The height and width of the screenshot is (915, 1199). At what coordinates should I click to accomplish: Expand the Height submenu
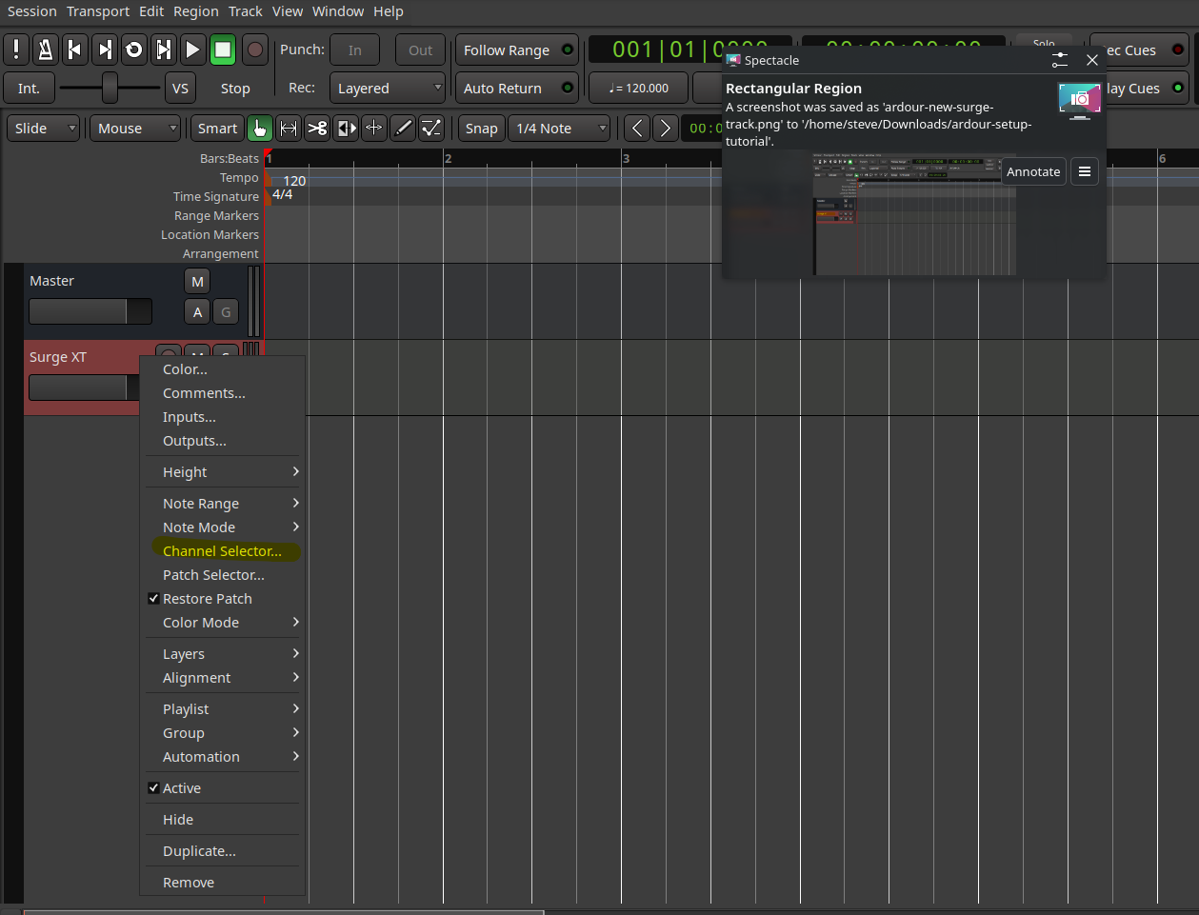[x=223, y=472]
